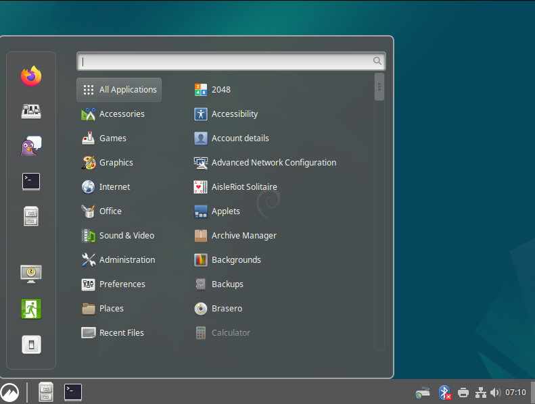The image size is (535, 404).
Task: Open the file manager launcher on the panel
Action: point(46,392)
